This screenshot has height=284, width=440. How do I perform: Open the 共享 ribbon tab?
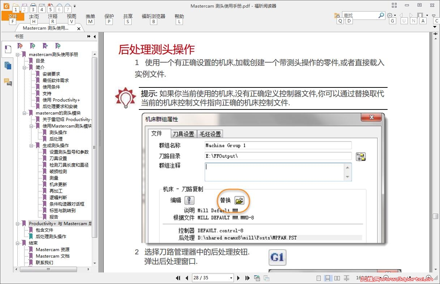[128, 16]
